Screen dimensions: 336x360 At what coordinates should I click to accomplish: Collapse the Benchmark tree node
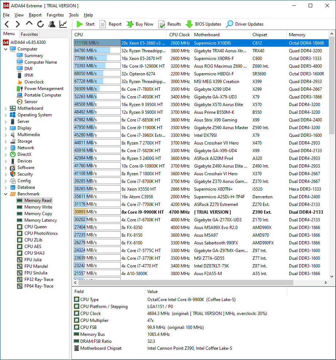[6, 194]
